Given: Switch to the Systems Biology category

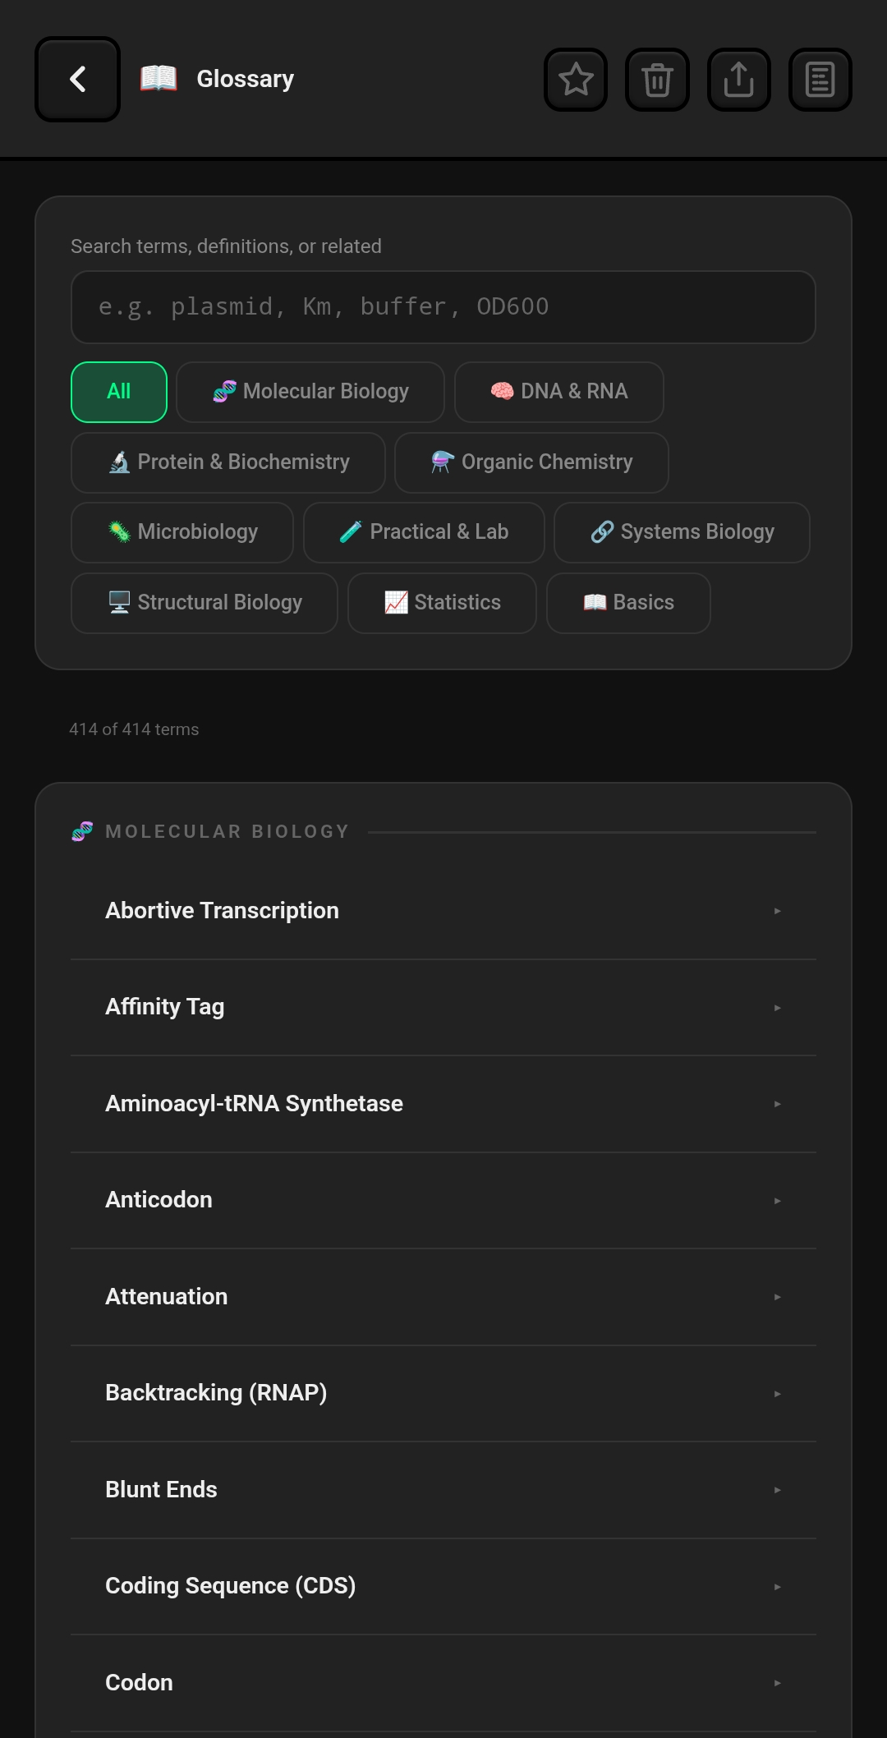Looking at the screenshot, I should click(x=681, y=532).
